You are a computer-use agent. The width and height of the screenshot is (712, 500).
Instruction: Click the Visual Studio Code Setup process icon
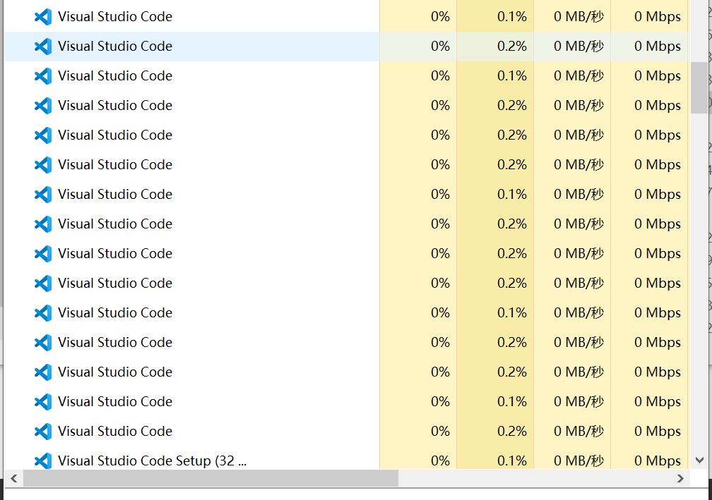[x=44, y=461]
